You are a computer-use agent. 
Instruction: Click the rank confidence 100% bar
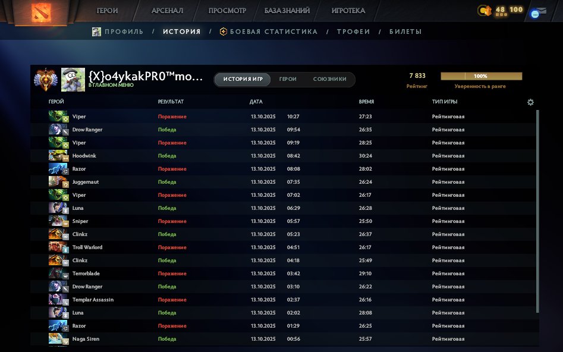click(481, 76)
